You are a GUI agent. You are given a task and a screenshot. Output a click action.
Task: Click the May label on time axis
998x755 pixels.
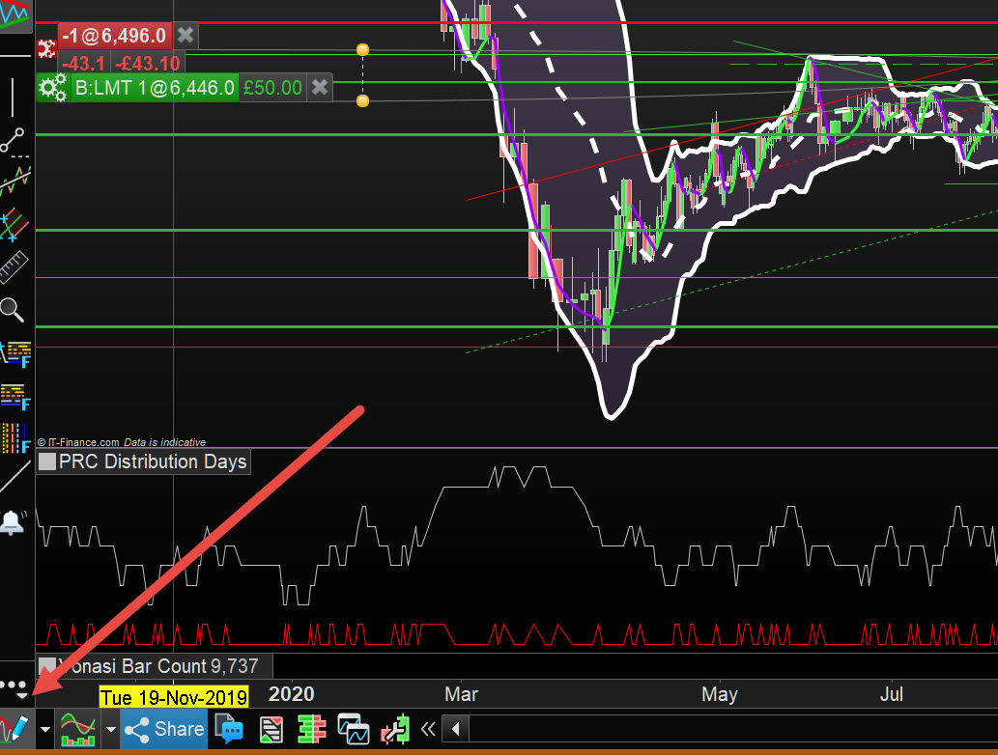tap(719, 694)
